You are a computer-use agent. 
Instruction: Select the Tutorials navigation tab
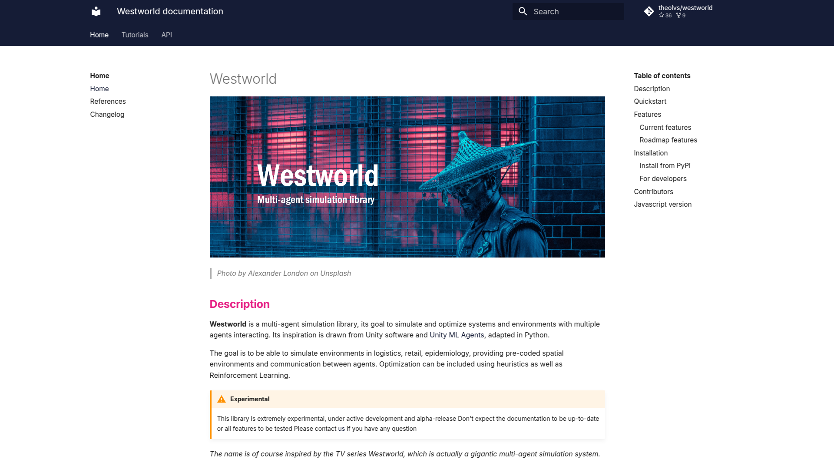click(135, 35)
